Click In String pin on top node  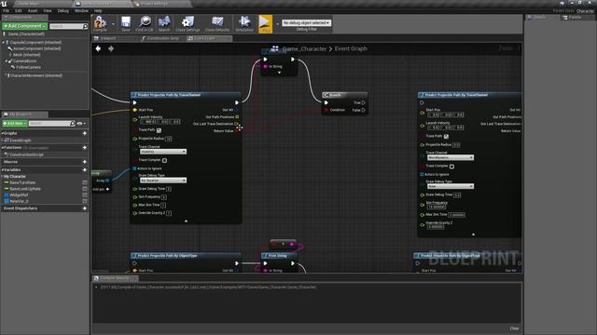click(265, 66)
